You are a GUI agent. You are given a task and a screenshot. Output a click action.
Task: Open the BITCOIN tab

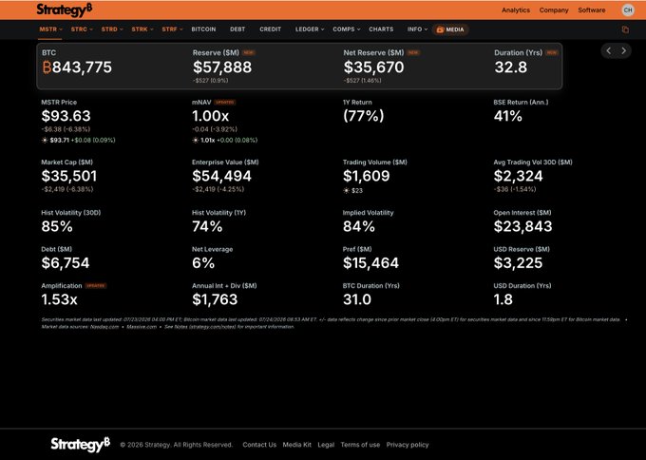[x=203, y=29]
